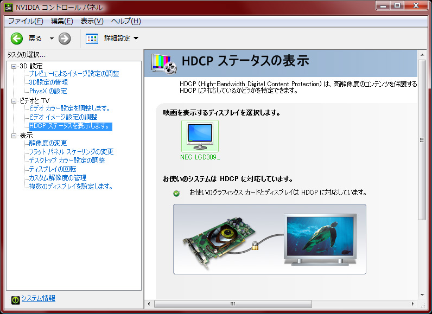
Task: Click the NEC LCD309... display label
Action: coord(200,157)
